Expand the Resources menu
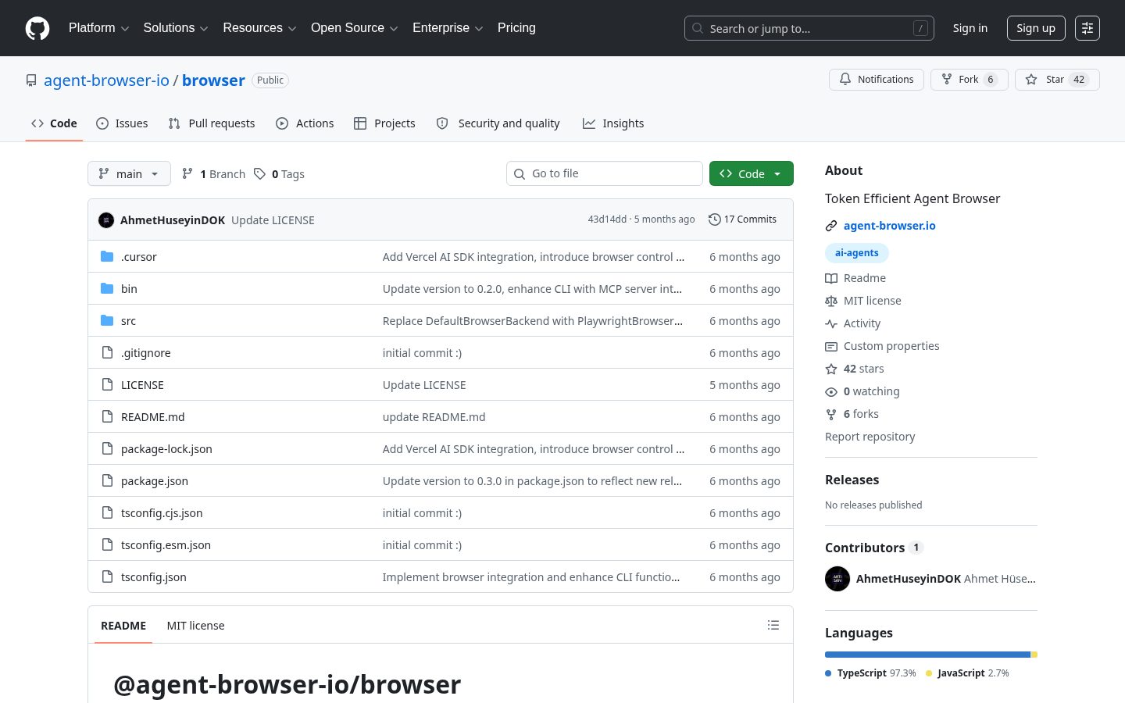The height and width of the screenshot is (703, 1125). [x=259, y=28]
